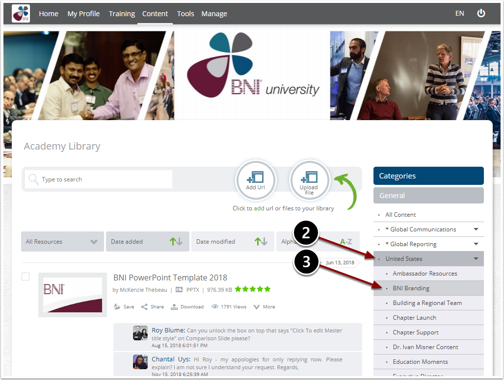Click the Categories panel header
The width and height of the screenshot is (504, 380).
(x=428, y=176)
